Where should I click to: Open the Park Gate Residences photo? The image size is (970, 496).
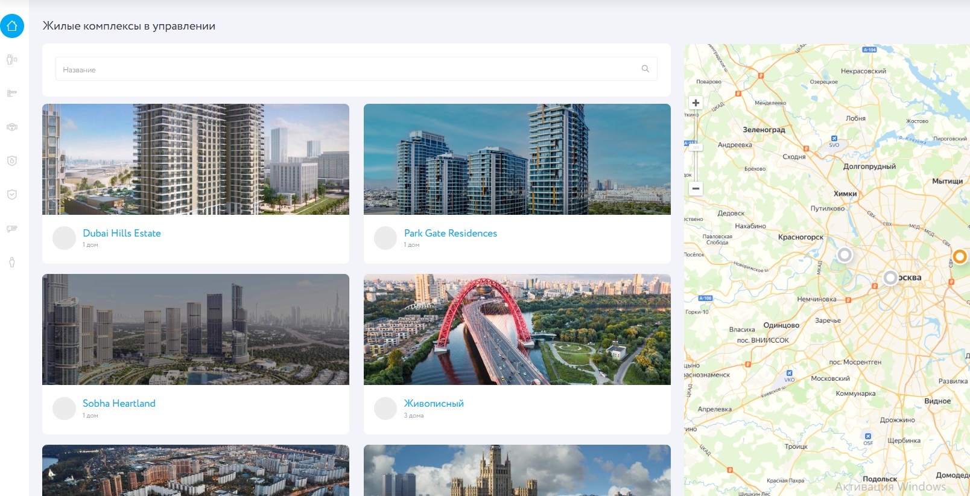(x=517, y=159)
